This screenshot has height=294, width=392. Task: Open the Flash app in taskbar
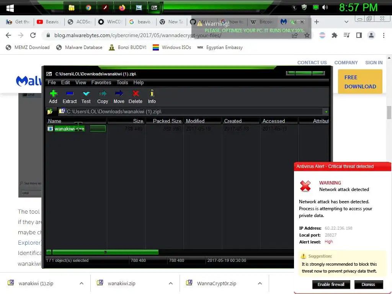pos(105,8)
